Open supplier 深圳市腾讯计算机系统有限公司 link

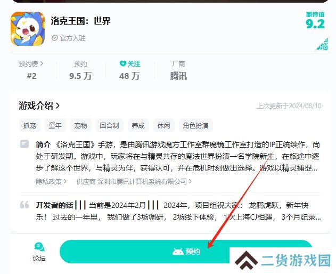pos(134,182)
